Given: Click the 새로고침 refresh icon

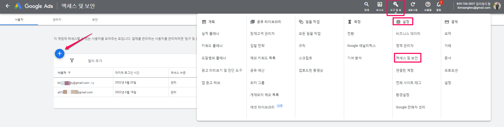Looking at the screenshot, I should (x=413, y=4).
